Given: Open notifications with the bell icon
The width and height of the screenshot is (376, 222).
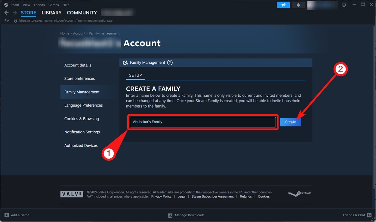Looking at the screenshot, I should point(298,5).
